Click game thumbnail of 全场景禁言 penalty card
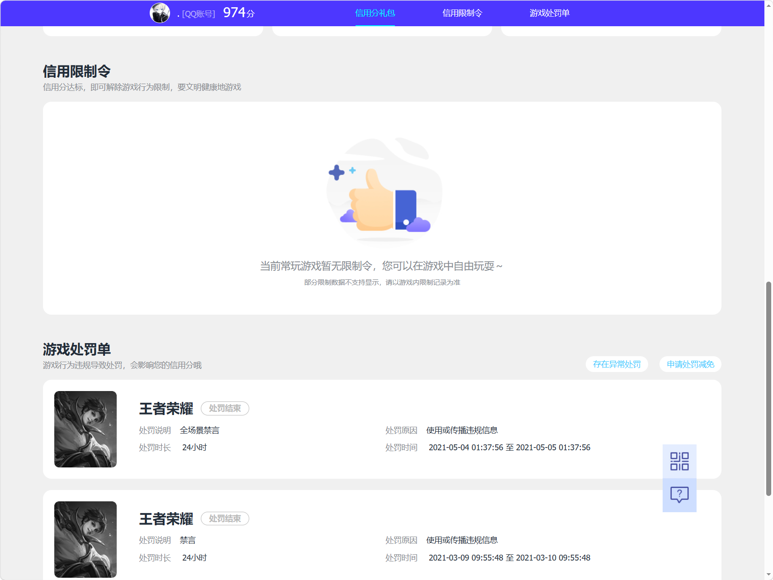This screenshot has height=580, width=773. 85,429
